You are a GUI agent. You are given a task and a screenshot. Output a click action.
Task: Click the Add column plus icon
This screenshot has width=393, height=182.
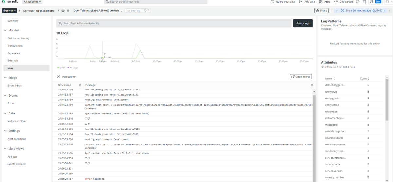(x=59, y=77)
